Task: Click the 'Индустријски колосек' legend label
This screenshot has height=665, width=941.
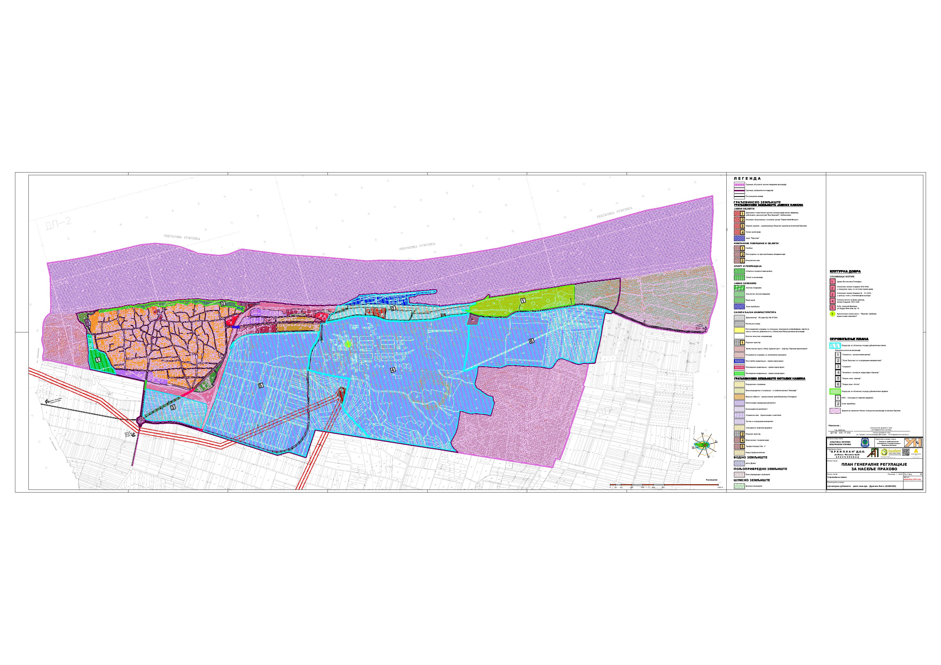Action: pos(755,453)
